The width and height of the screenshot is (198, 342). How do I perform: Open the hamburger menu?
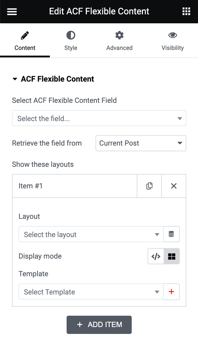(12, 11)
